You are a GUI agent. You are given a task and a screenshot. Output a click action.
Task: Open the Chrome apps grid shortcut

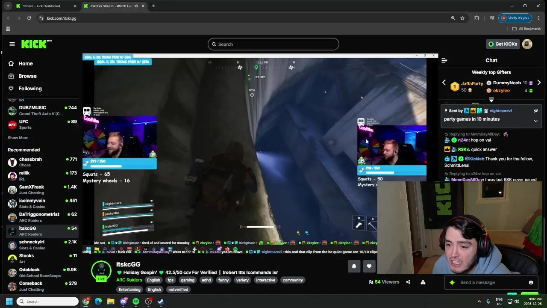pyautogui.click(x=8, y=29)
